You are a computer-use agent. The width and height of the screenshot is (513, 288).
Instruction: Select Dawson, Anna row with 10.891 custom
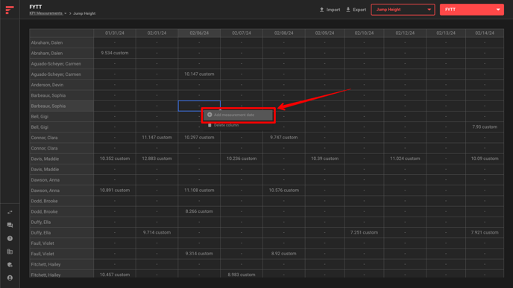click(x=61, y=191)
